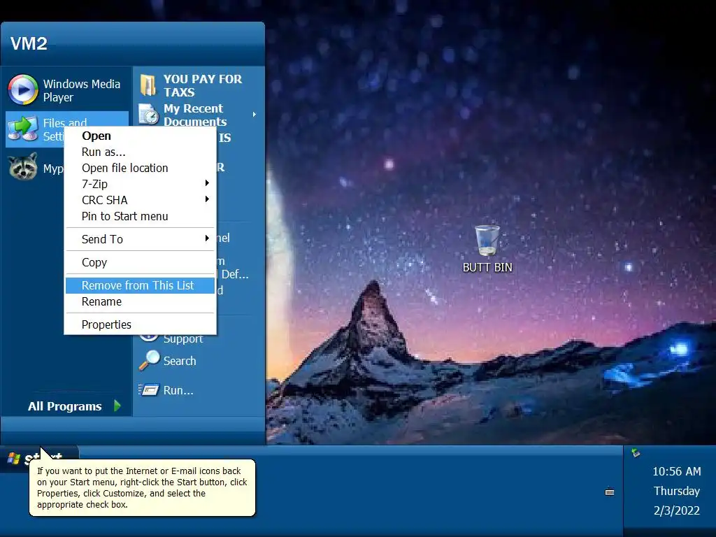Click the Support menu entry
The image size is (716, 537).
182,339
